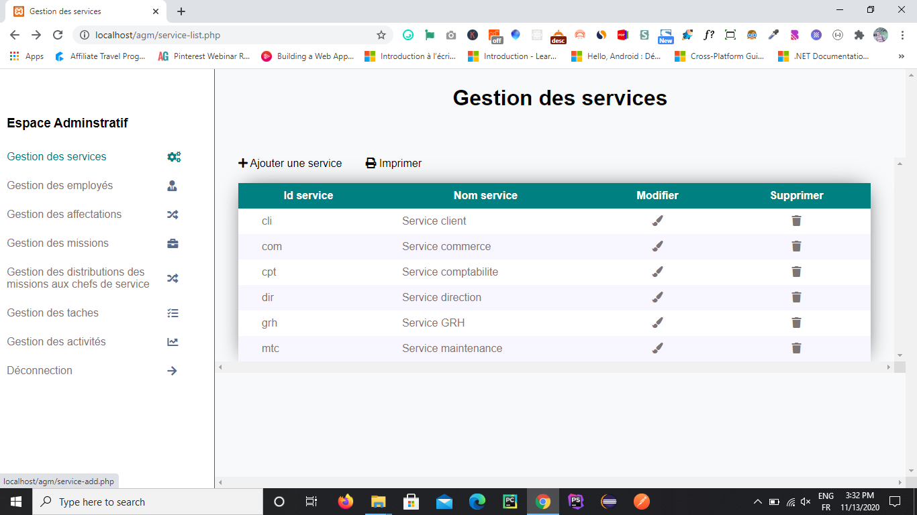Image resolution: width=917 pixels, height=515 pixels.
Task: Open the notification center icon
Action: [895, 502]
